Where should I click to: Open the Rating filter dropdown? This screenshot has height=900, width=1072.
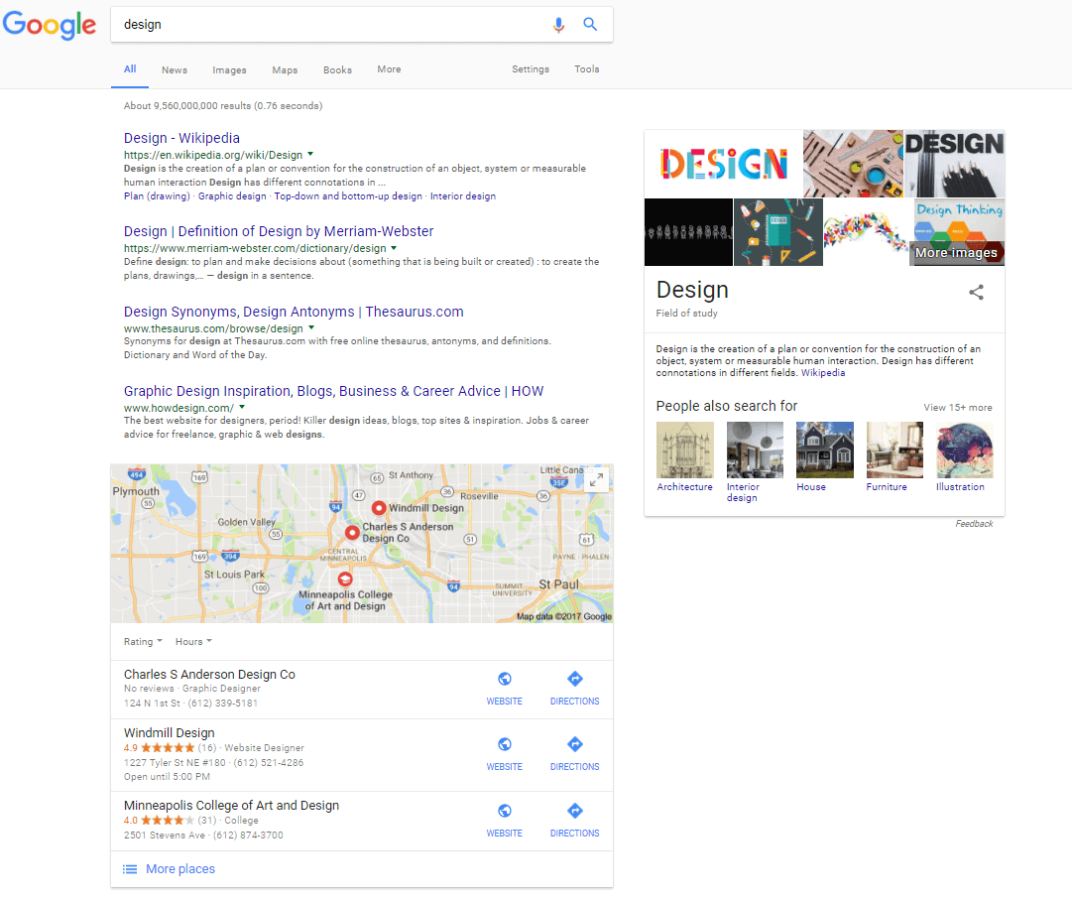point(143,641)
